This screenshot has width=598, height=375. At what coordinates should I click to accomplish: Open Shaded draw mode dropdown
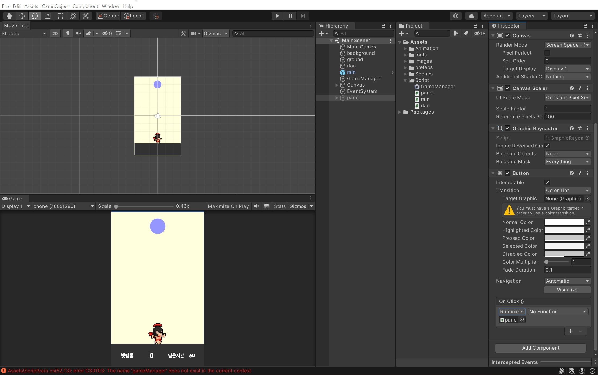pos(24,33)
